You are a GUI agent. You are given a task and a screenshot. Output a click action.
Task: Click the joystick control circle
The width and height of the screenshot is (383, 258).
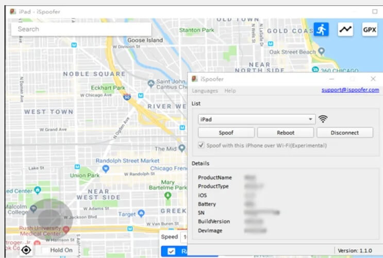point(49,219)
